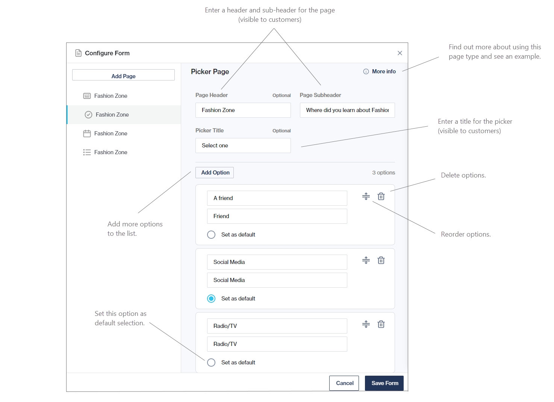This screenshot has width=554, height=402.
Task: Edit the Picker Title field
Action: pyautogui.click(x=243, y=146)
